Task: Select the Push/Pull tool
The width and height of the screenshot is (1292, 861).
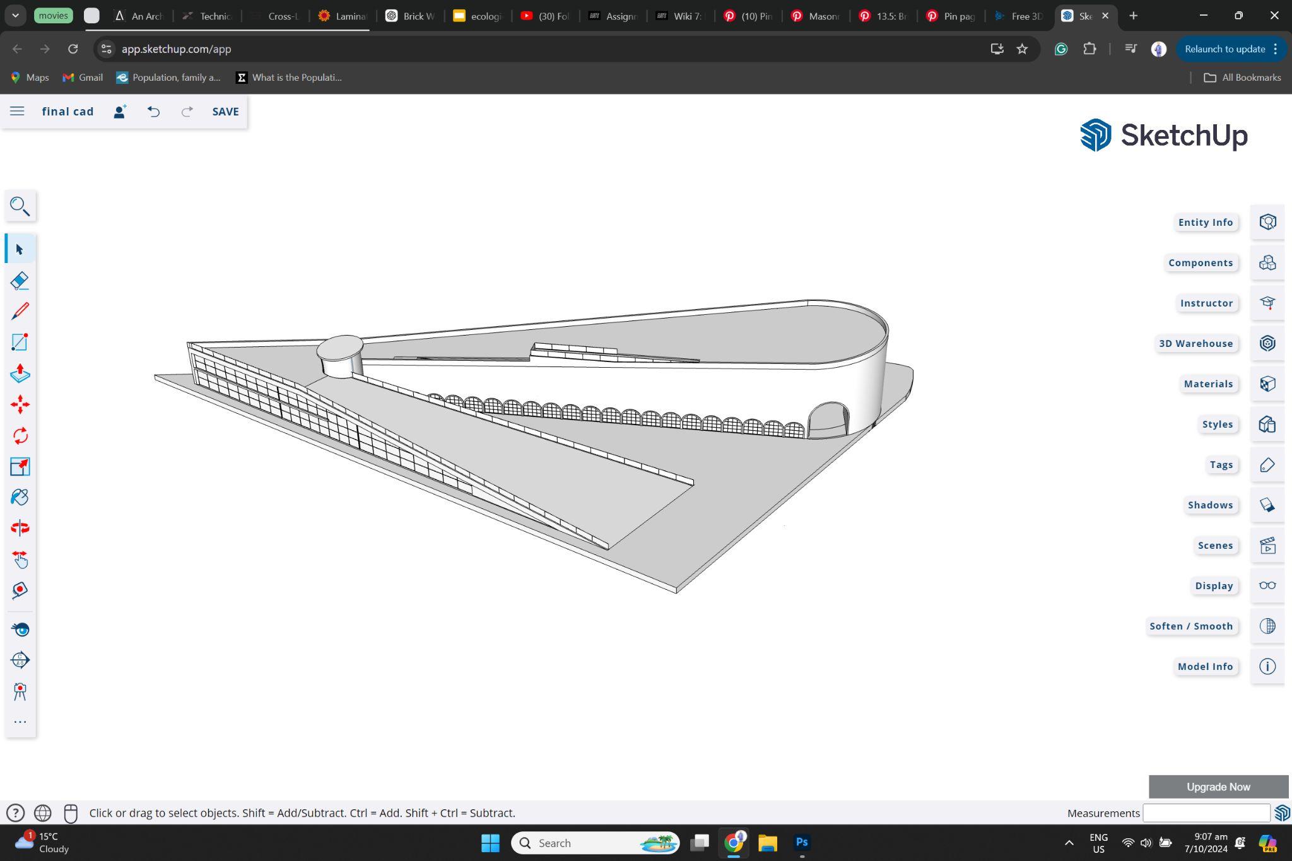Action: (20, 373)
